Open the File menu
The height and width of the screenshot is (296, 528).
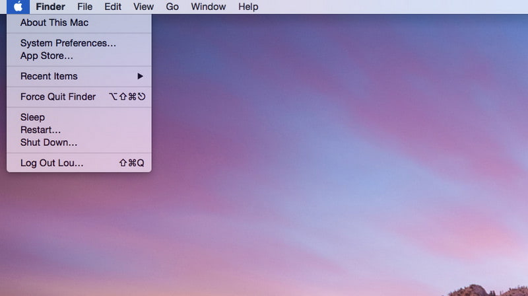pos(84,7)
